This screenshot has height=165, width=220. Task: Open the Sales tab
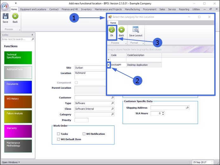click(162, 9)
